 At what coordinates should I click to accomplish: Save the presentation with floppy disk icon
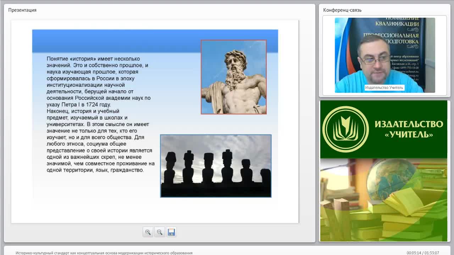coord(171,232)
